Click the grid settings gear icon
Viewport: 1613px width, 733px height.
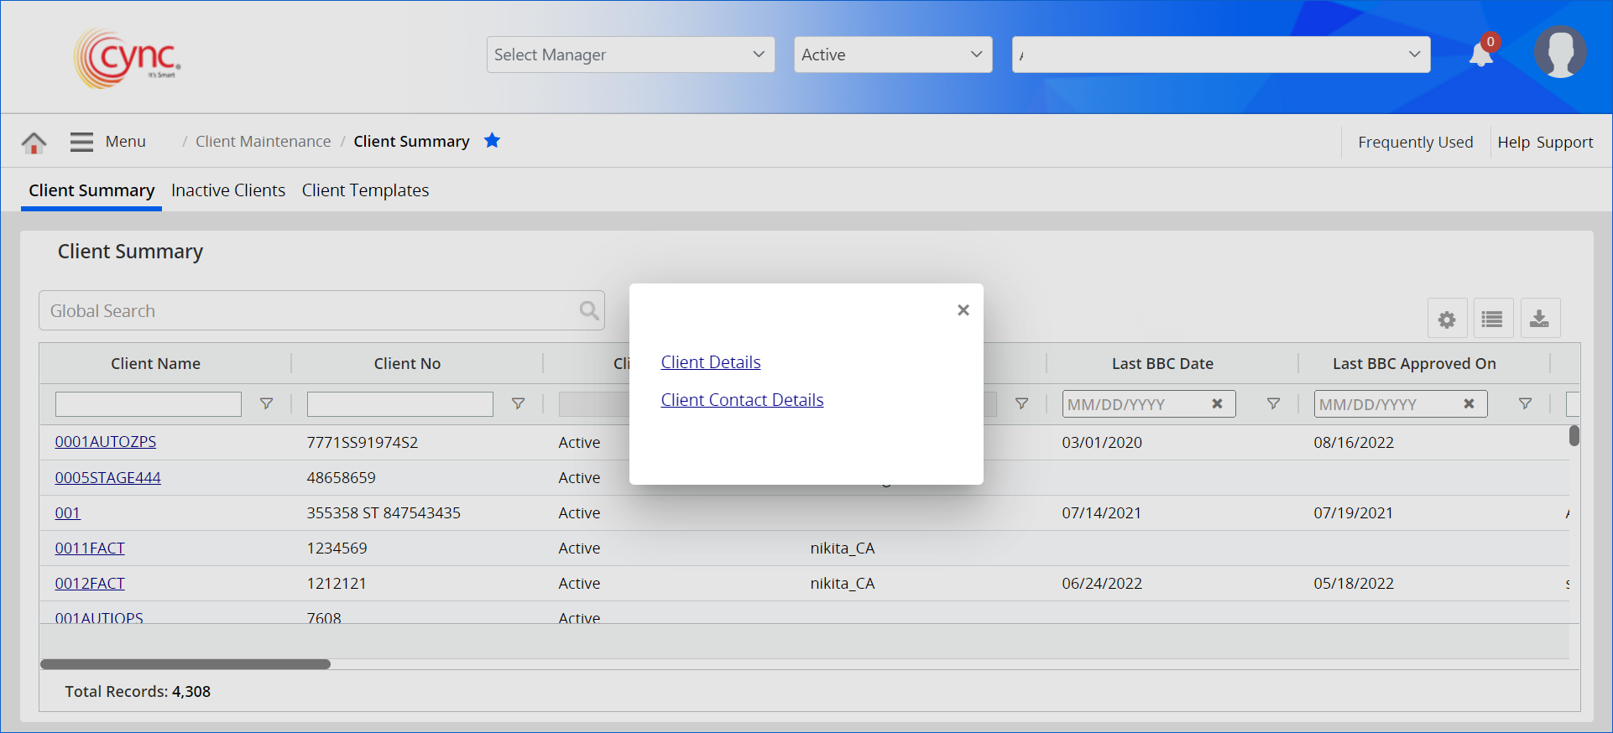pyautogui.click(x=1447, y=320)
